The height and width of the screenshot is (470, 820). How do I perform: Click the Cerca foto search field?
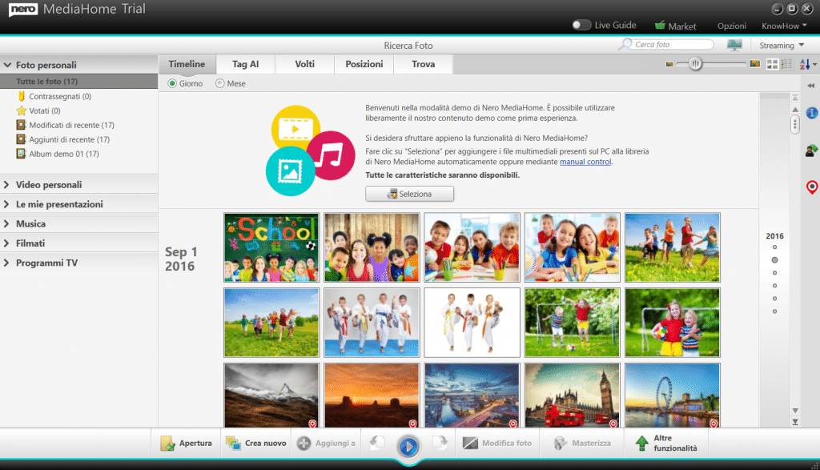(672, 45)
